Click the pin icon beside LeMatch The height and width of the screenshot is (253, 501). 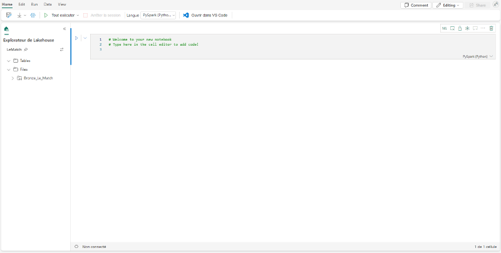coord(26,49)
